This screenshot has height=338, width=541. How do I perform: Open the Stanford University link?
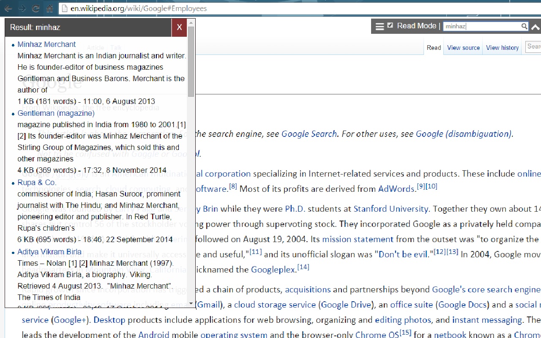[391, 209]
